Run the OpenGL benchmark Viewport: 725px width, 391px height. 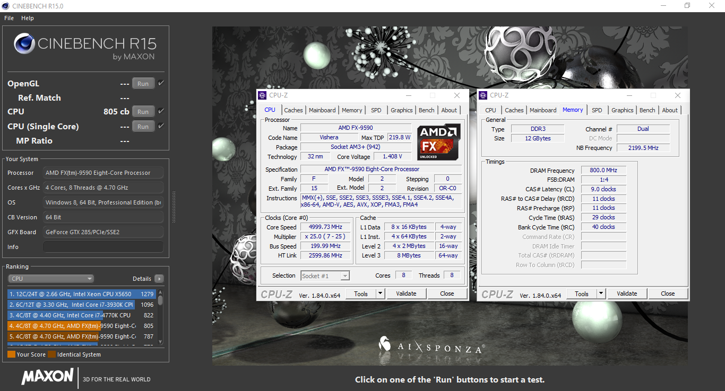(x=143, y=84)
